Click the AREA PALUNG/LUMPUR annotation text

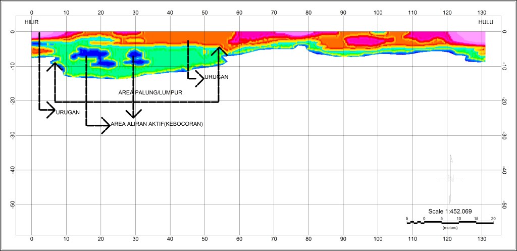150,93
